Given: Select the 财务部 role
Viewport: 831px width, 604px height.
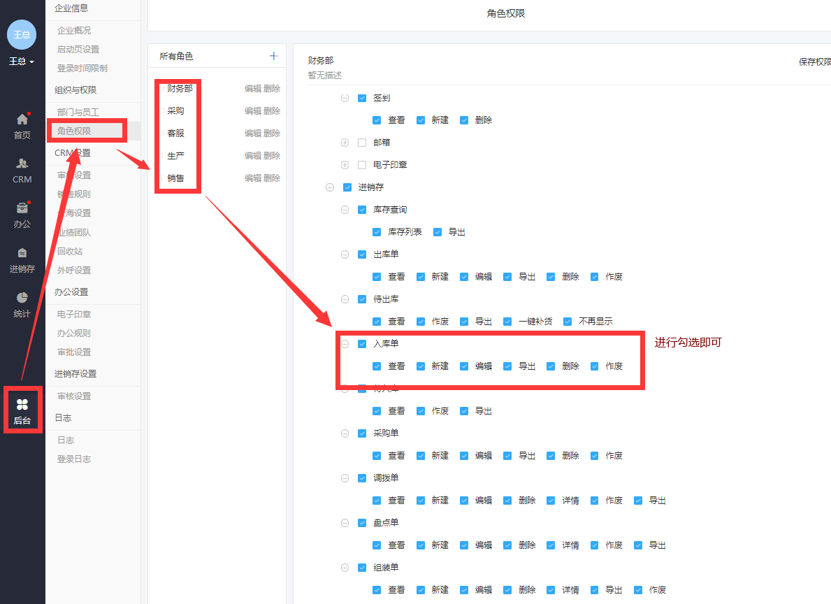Looking at the screenshot, I should (x=180, y=89).
